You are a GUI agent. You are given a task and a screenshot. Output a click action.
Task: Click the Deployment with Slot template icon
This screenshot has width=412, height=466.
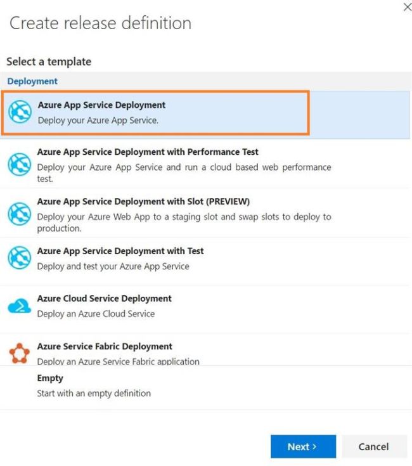[19, 214]
